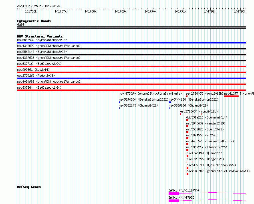Viewport: 254px width, 204px height.
Task: Open nsv5394300 (ByrskaBishop2022) label
Action: pyautogui.click(x=144, y=99)
